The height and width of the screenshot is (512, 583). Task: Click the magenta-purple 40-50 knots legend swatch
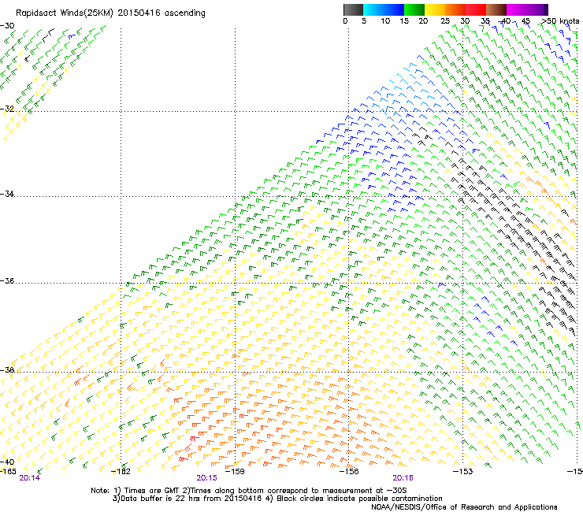527,9
